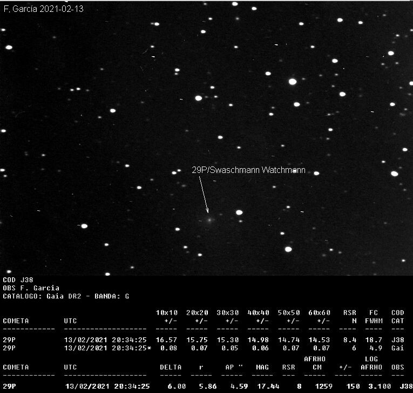
Task: Click the "OBS" header in bottom table
Action: (x=398, y=368)
